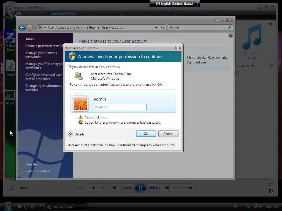The width and height of the screenshot is (282, 211).
Task: Click the taskbar clock showing 10:21
Action: click(x=272, y=207)
